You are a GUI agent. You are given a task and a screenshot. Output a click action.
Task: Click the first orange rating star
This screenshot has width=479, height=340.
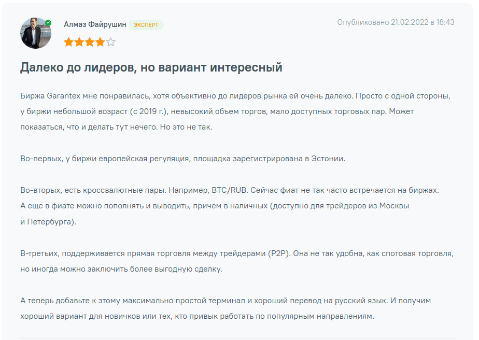69,42
